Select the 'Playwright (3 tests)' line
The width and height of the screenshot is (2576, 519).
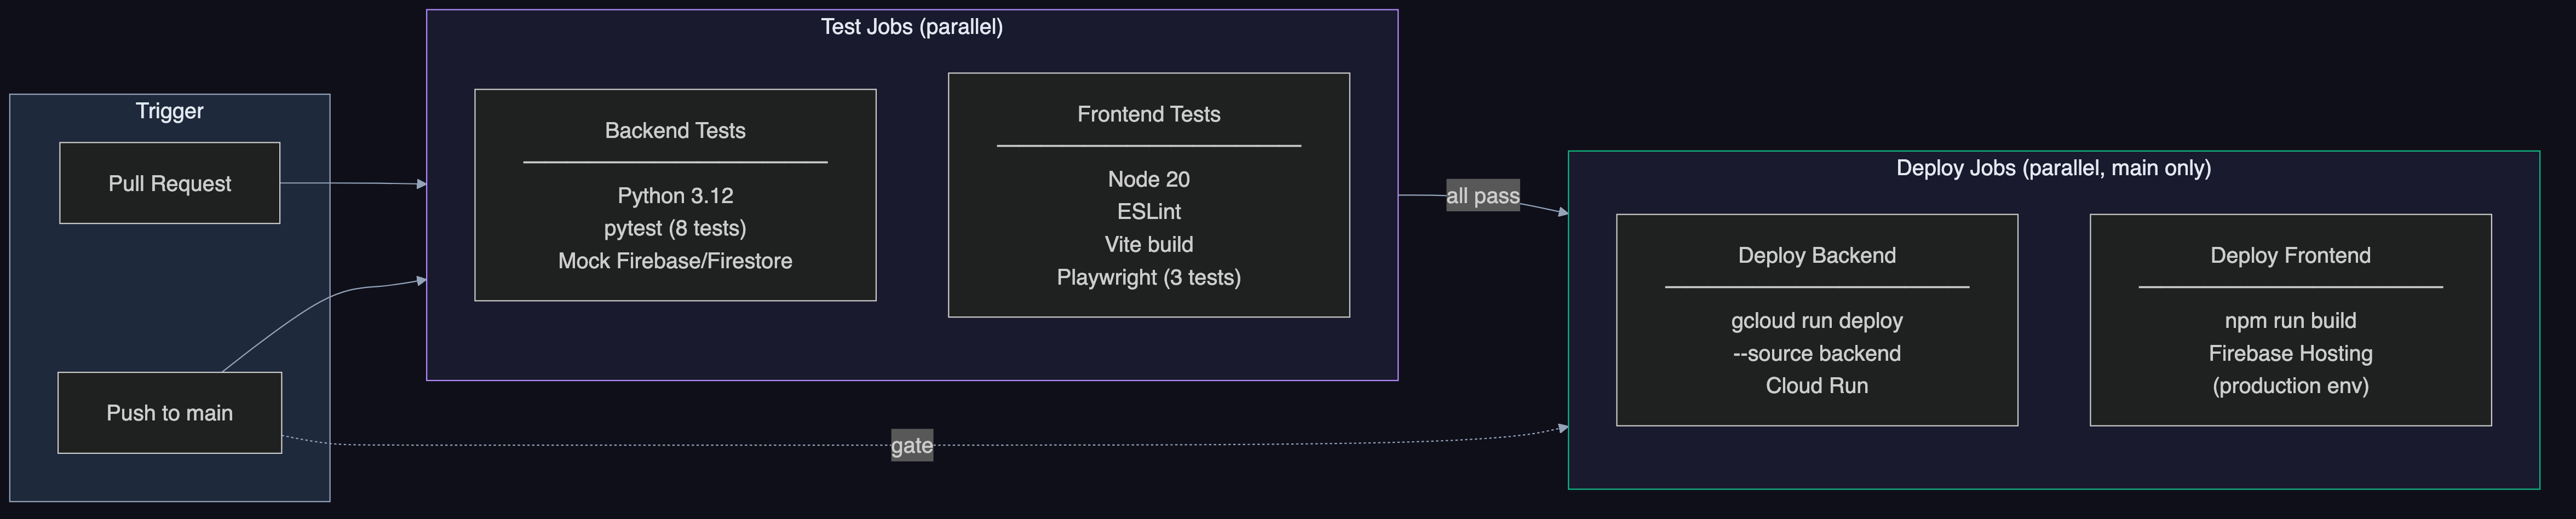click(1149, 277)
